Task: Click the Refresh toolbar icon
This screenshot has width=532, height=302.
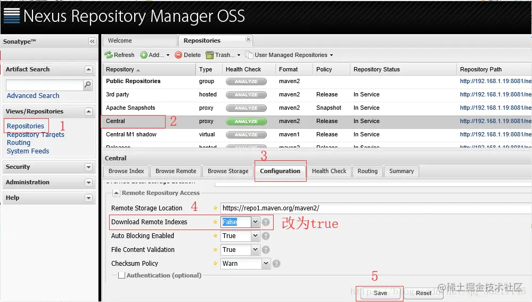Action: [109, 55]
